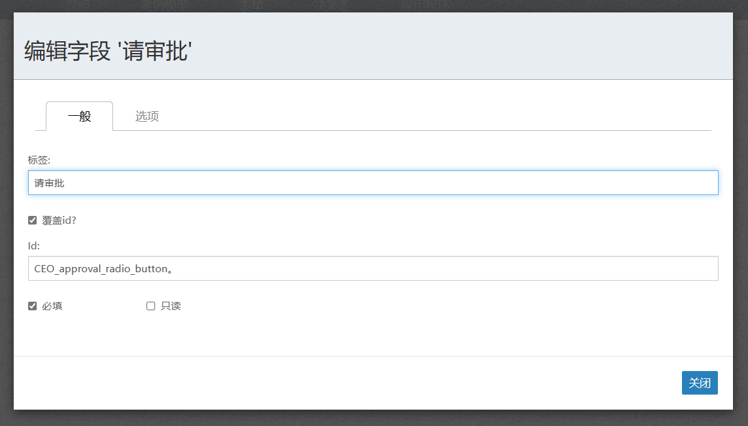The image size is (748, 426).
Task: Focus the Id field with CEO_approval_radio_button
Action: coord(373,268)
